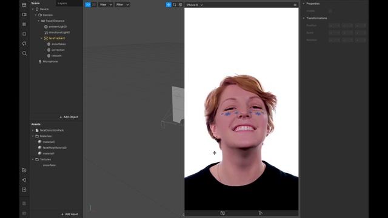
Task: Click the Device phone icon in Scene tree
Action: pyautogui.click(x=37, y=9)
